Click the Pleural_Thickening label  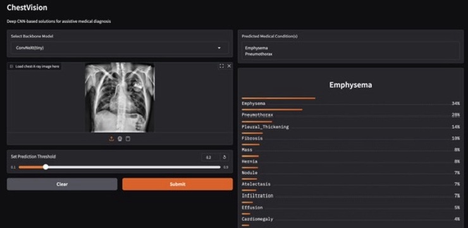click(266, 127)
